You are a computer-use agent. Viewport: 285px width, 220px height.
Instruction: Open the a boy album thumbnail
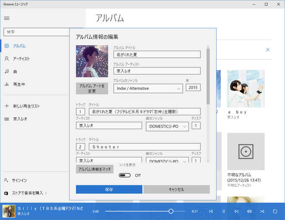(246, 89)
